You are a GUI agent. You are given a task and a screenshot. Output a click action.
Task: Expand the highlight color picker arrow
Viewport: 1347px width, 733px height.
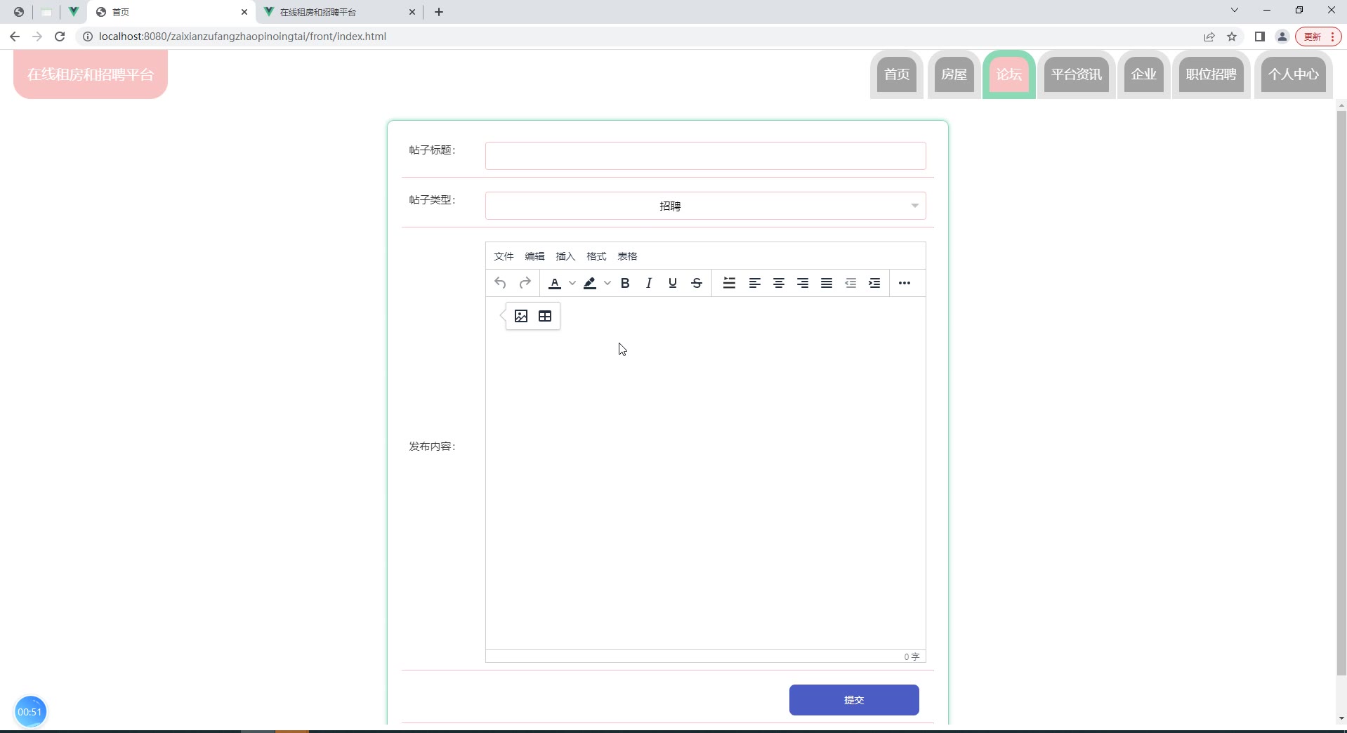click(x=607, y=283)
